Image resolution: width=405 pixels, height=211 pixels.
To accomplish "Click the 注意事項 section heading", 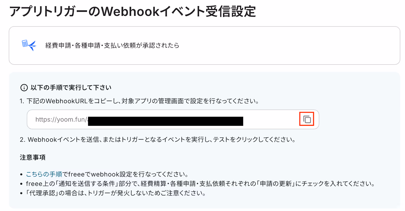I will (x=33, y=158).
